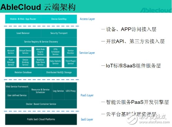This screenshot has height=127, width=172.
Task: Select the Resource & Service Scheduler block
Action: 40,91
